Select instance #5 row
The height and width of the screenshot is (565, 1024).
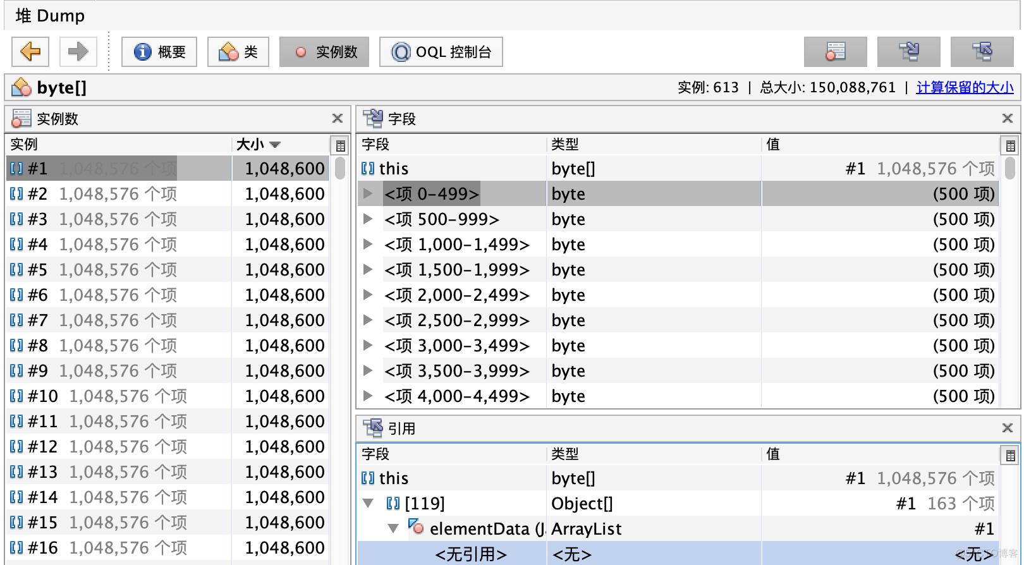coord(168,270)
